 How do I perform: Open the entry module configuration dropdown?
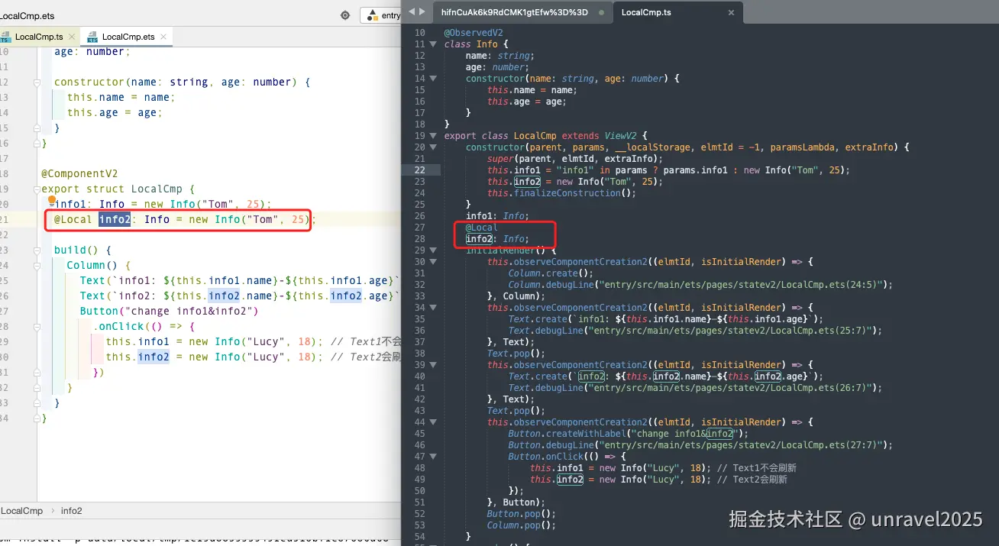click(381, 15)
